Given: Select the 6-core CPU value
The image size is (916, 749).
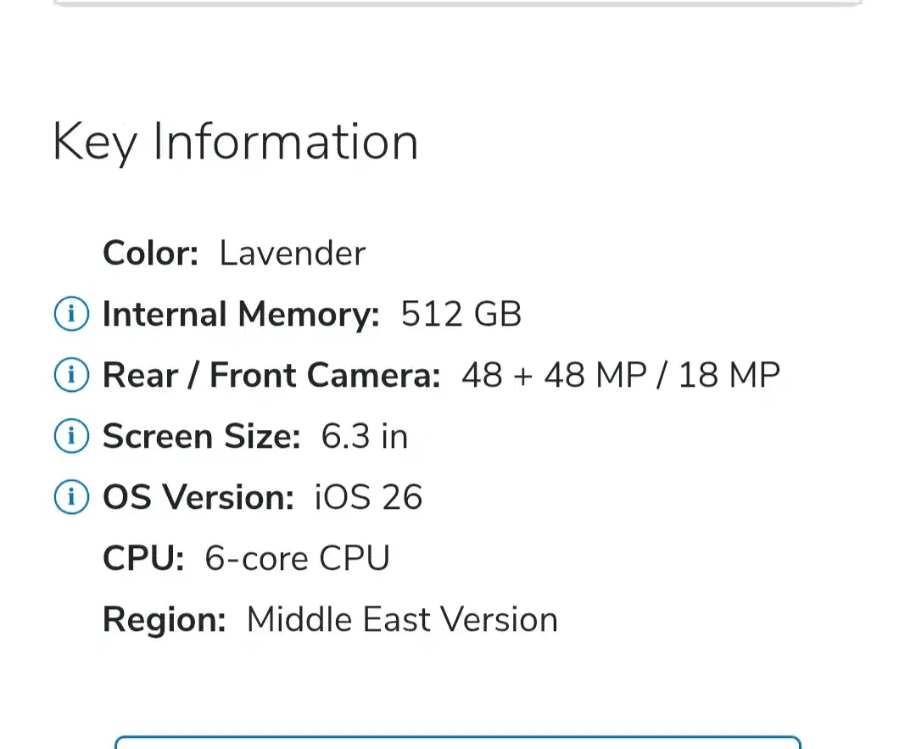Looking at the screenshot, I should pos(297,559).
